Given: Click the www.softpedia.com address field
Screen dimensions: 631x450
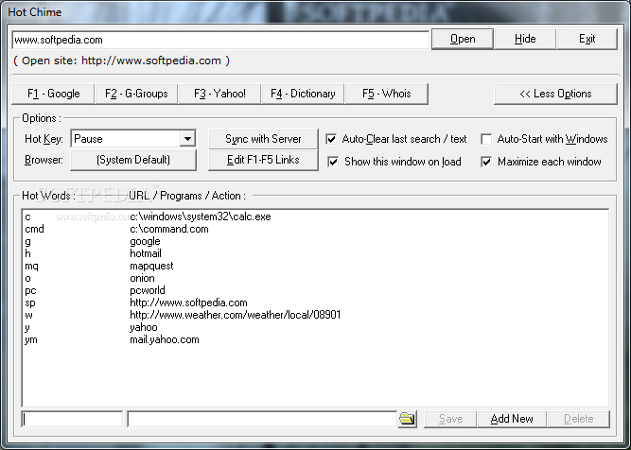Looking at the screenshot, I should [x=220, y=40].
